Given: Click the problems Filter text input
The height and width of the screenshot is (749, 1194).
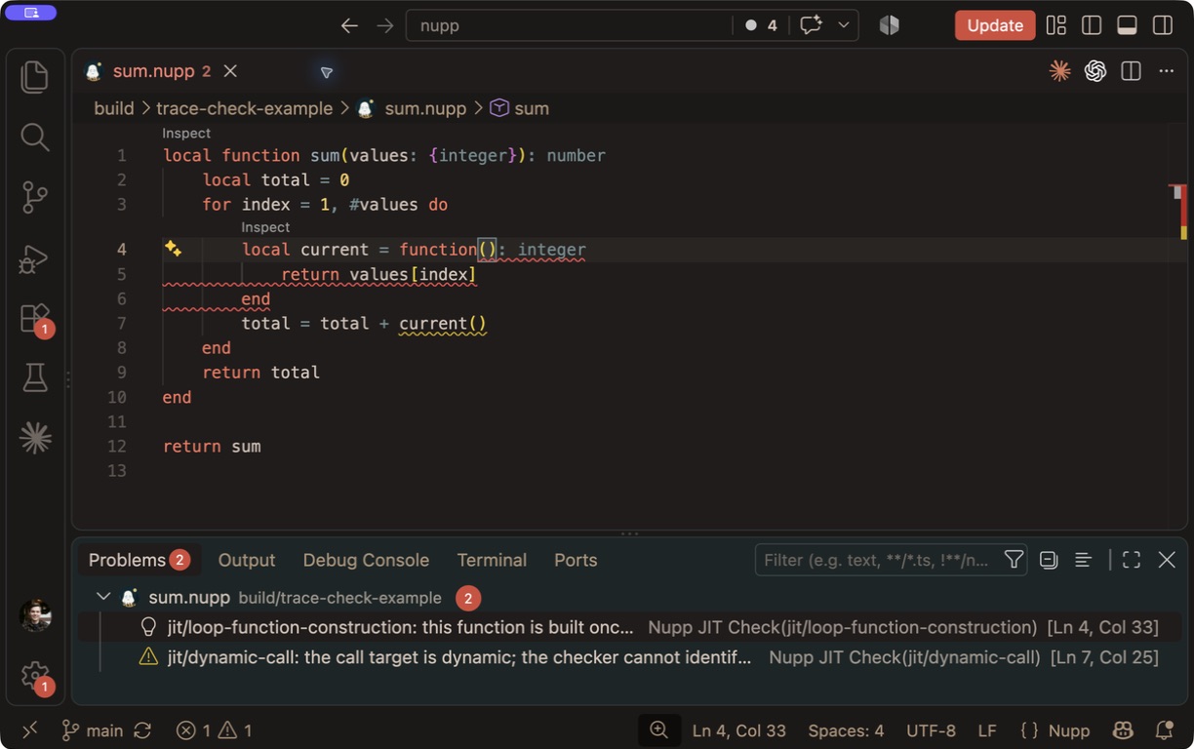Looking at the screenshot, I should 878,560.
